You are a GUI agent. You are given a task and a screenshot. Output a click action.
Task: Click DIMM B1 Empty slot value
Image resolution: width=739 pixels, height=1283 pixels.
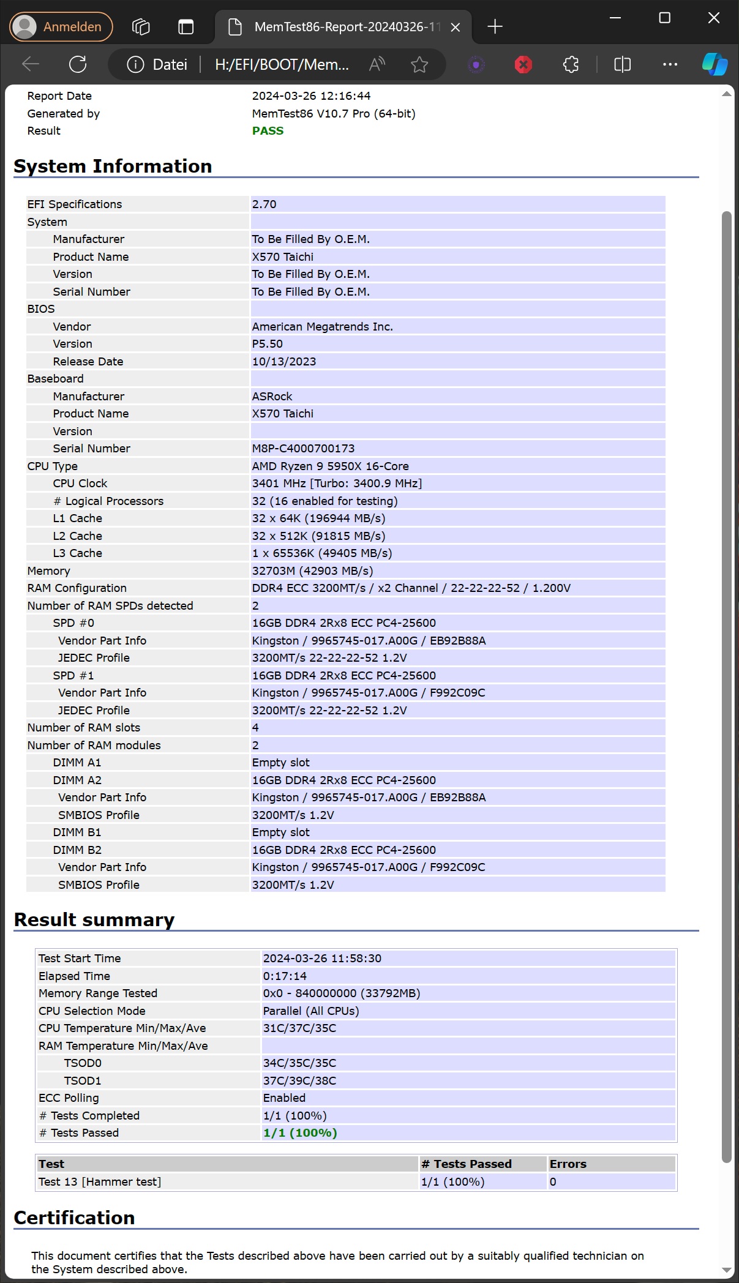280,832
